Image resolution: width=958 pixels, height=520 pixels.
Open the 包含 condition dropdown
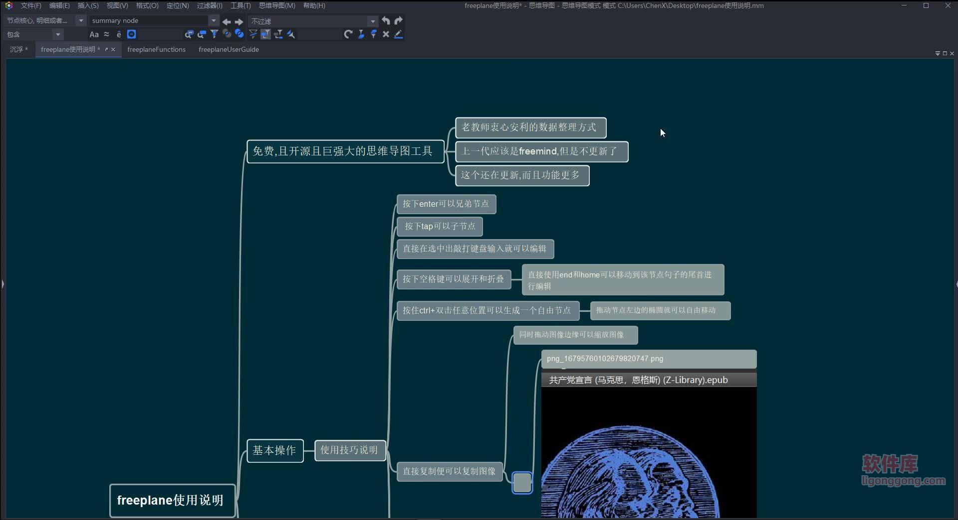[58, 34]
